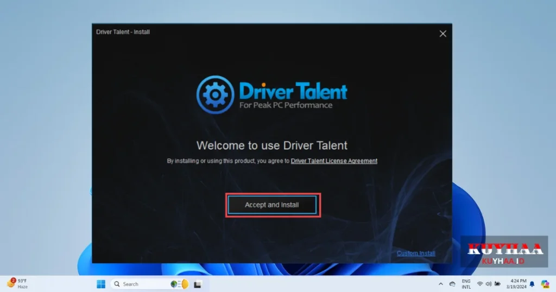Open the Driver Talent License Agreement link
Image resolution: width=556 pixels, height=292 pixels.
[334, 161]
